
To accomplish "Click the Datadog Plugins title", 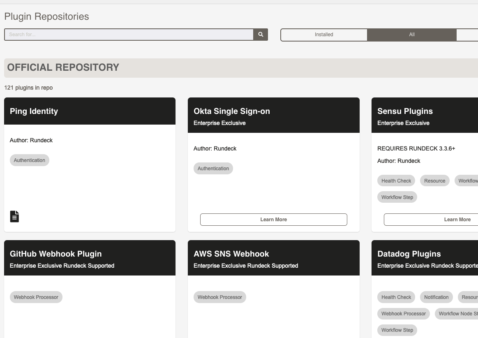I will pyautogui.click(x=409, y=254).
